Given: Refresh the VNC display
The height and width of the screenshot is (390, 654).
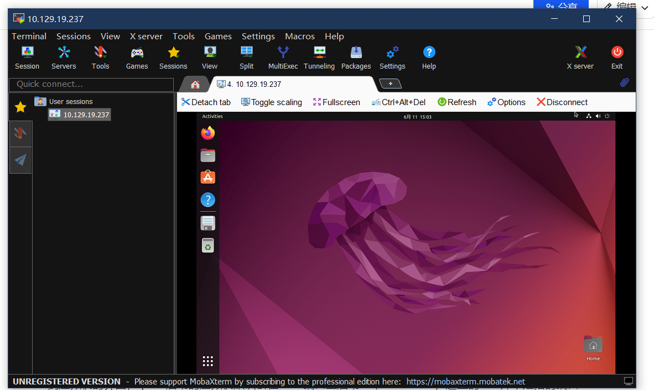Looking at the screenshot, I should [x=456, y=102].
